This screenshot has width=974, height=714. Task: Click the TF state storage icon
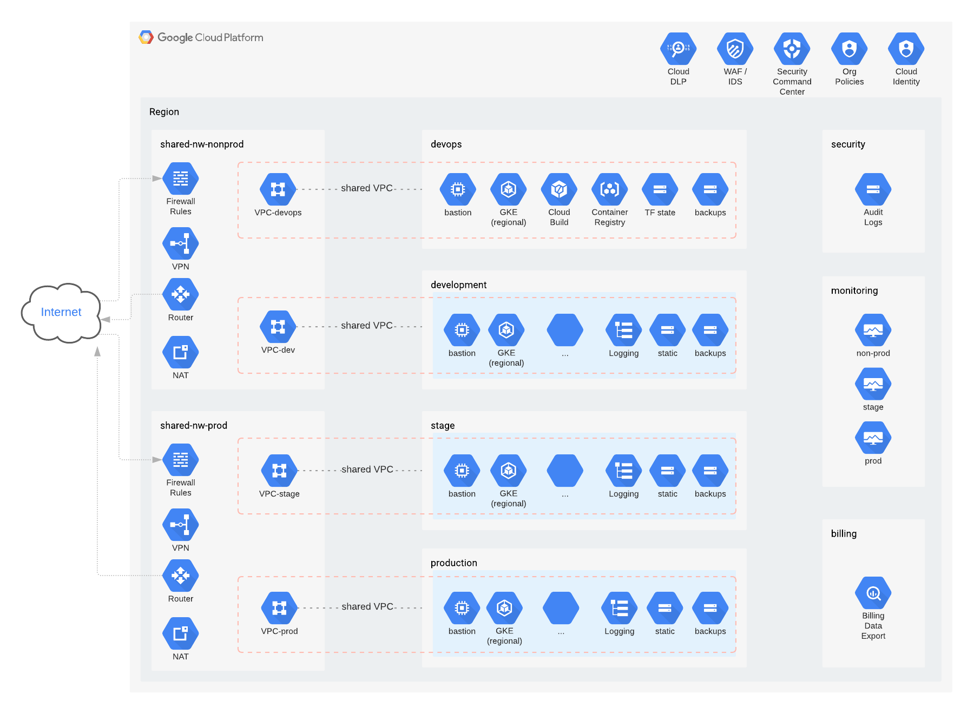(660, 189)
